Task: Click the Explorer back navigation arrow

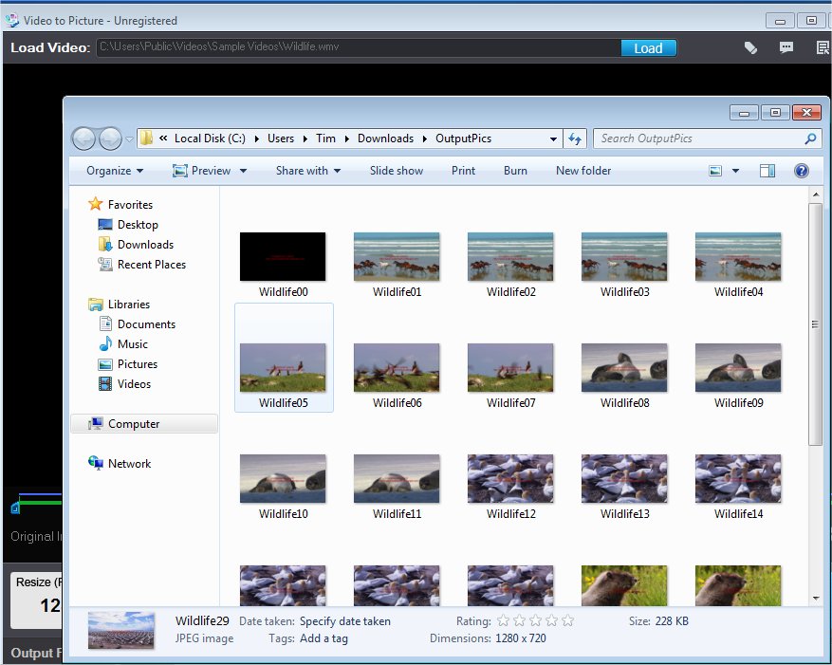Action: [x=83, y=139]
